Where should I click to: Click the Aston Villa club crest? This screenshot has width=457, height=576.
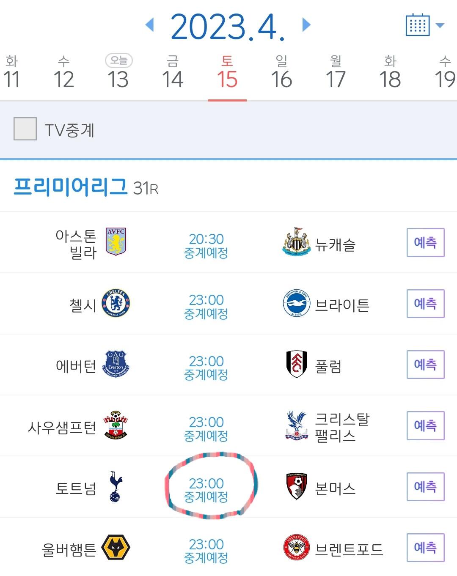116,242
